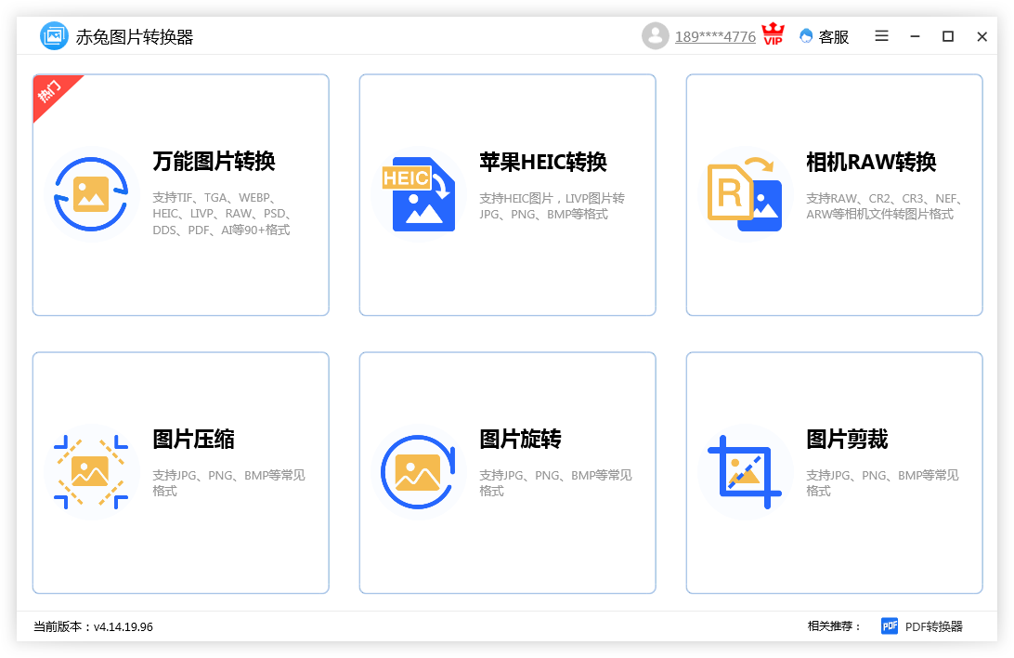Open the recommended PDF转换器 link
Screen dimensions: 1014x658
[934, 626]
